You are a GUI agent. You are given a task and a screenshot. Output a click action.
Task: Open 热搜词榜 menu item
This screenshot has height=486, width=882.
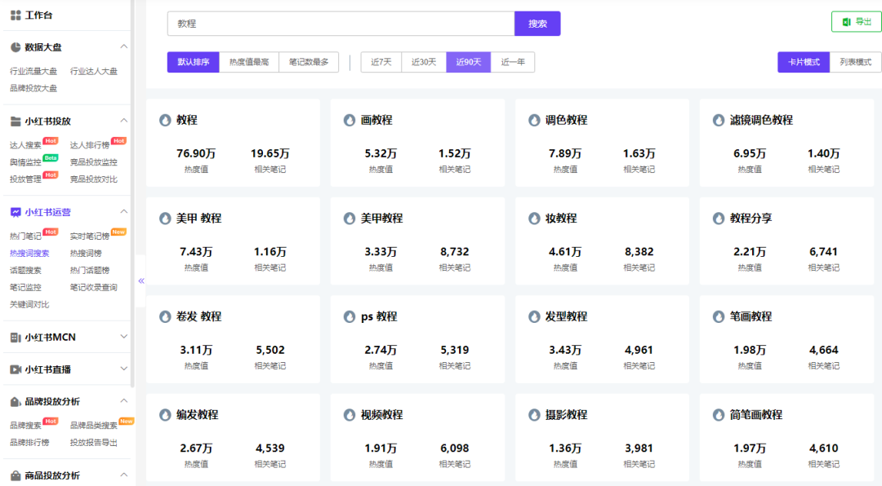click(86, 254)
